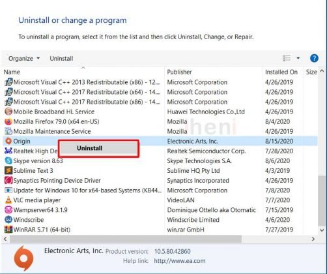Click the Synaptics Incorporated publisher cell

tap(198, 181)
